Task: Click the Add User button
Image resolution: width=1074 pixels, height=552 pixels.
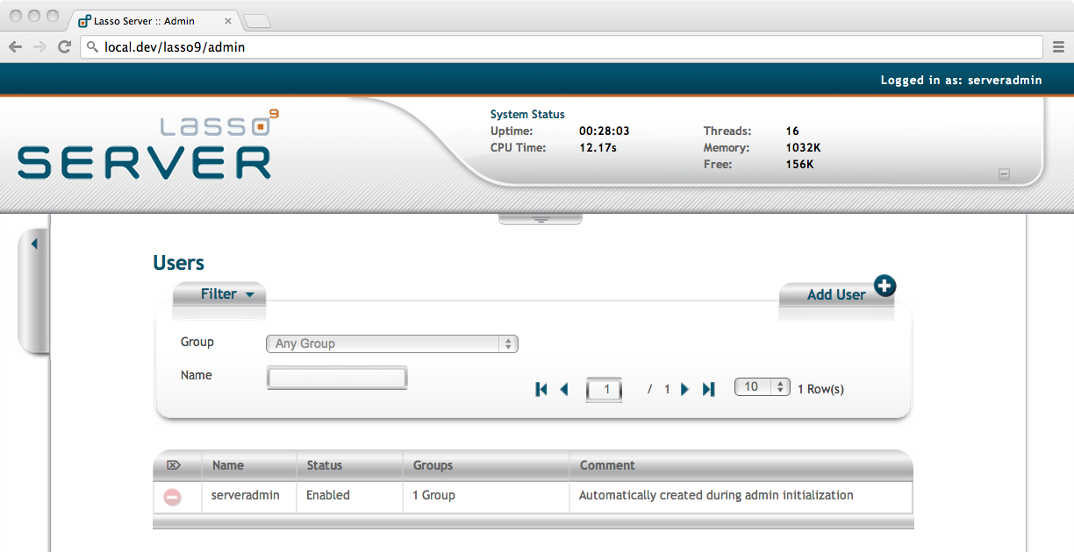Action: pyautogui.click(x=836, y=294)
